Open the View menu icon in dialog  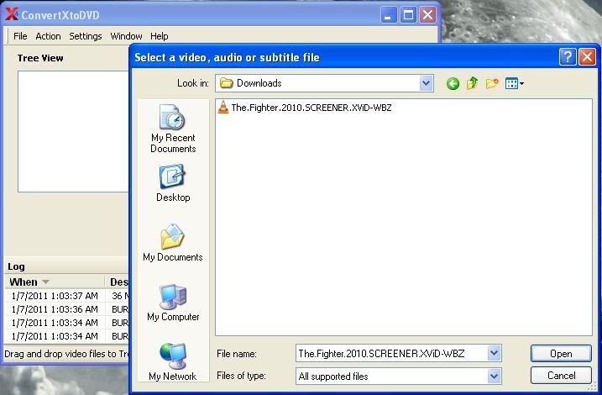(515, 83)
